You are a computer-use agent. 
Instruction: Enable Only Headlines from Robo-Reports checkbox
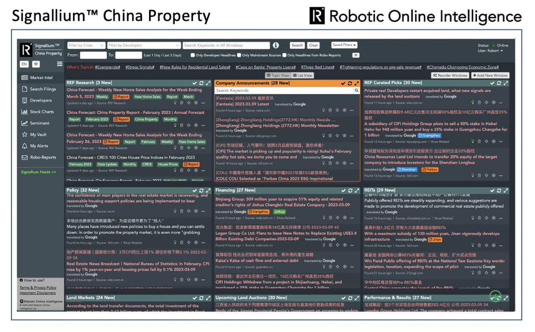(x=284, y=55)
